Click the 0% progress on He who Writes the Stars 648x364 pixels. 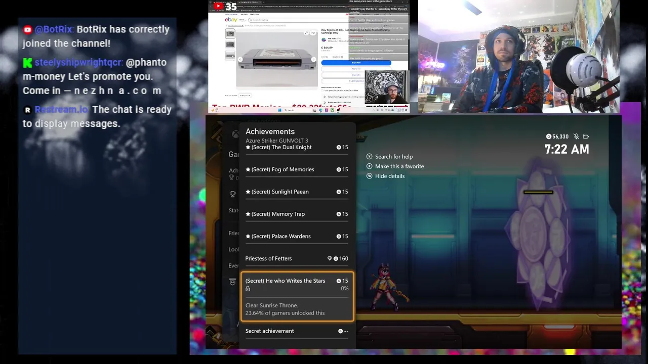click(x=344, y=288)
